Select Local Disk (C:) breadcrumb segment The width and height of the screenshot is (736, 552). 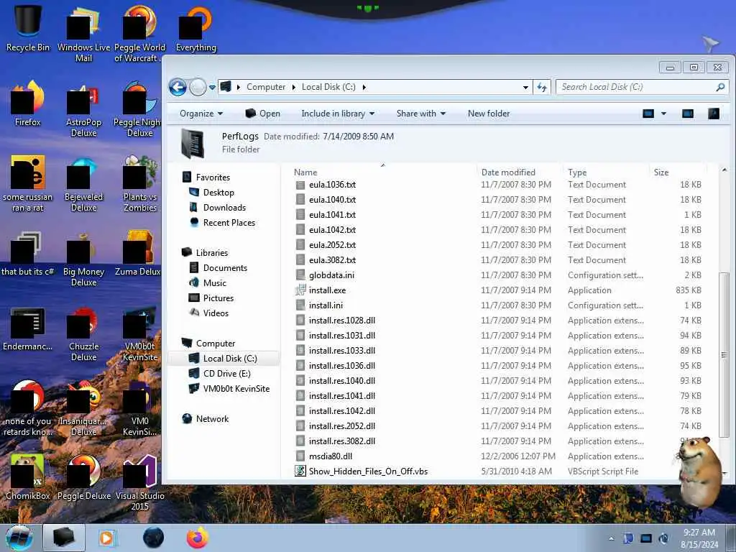tap(328, 87)
